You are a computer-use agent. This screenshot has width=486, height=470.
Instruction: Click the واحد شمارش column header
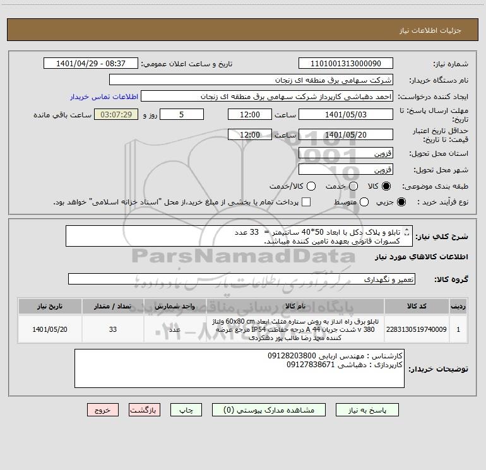(175, 307)
